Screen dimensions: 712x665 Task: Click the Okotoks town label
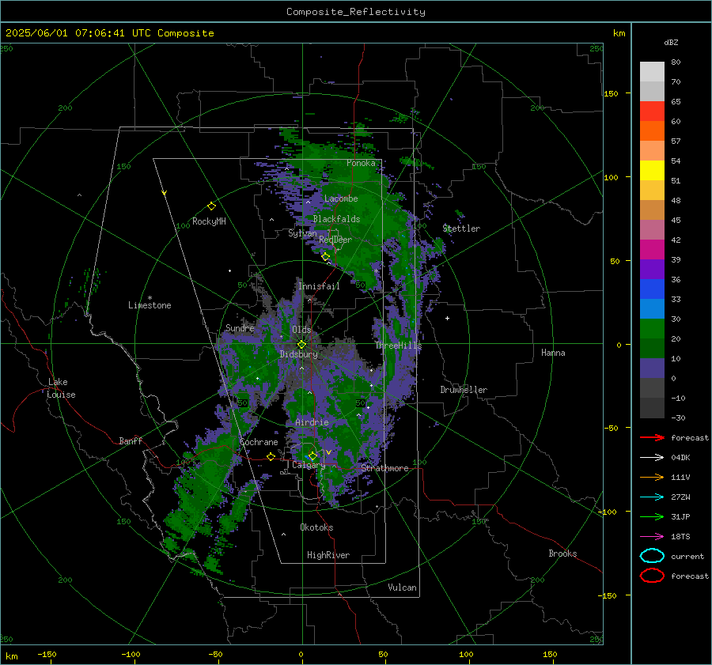click(x=316, y=527)
